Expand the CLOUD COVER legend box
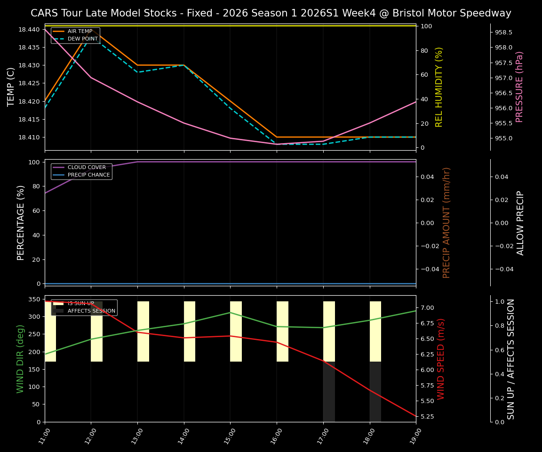 point(81,171)
